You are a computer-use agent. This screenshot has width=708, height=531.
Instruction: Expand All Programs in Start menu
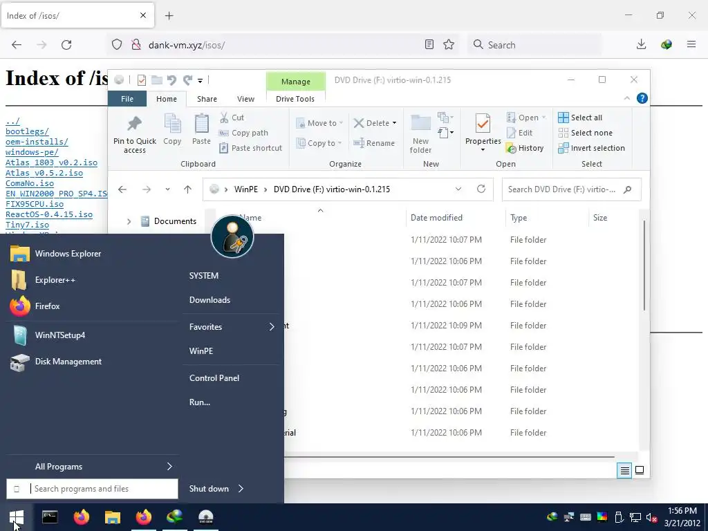tap(93, 467)
